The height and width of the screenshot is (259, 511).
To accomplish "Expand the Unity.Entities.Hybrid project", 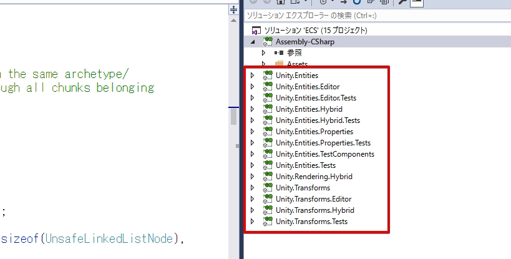I will [x=252, y=109].
